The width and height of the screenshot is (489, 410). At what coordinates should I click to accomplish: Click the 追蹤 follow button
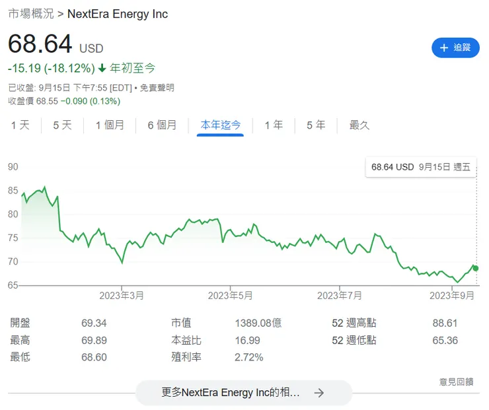click(455, 48)
